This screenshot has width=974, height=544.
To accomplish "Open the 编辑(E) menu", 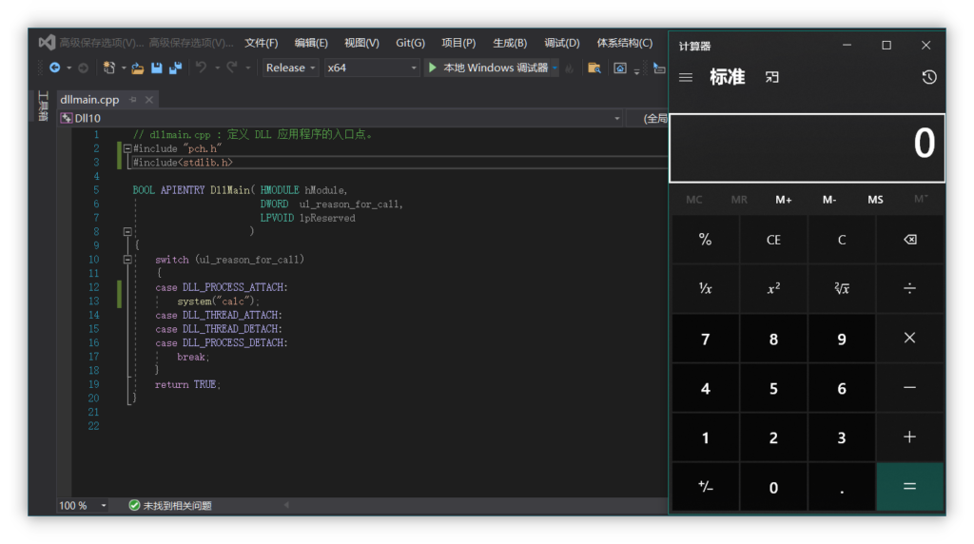I will [x=311, y=43].
